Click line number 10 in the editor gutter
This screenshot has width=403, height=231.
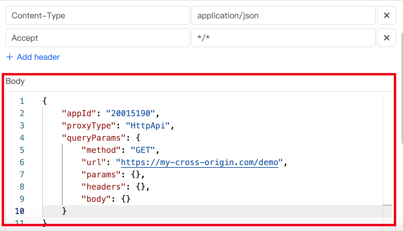20,211
